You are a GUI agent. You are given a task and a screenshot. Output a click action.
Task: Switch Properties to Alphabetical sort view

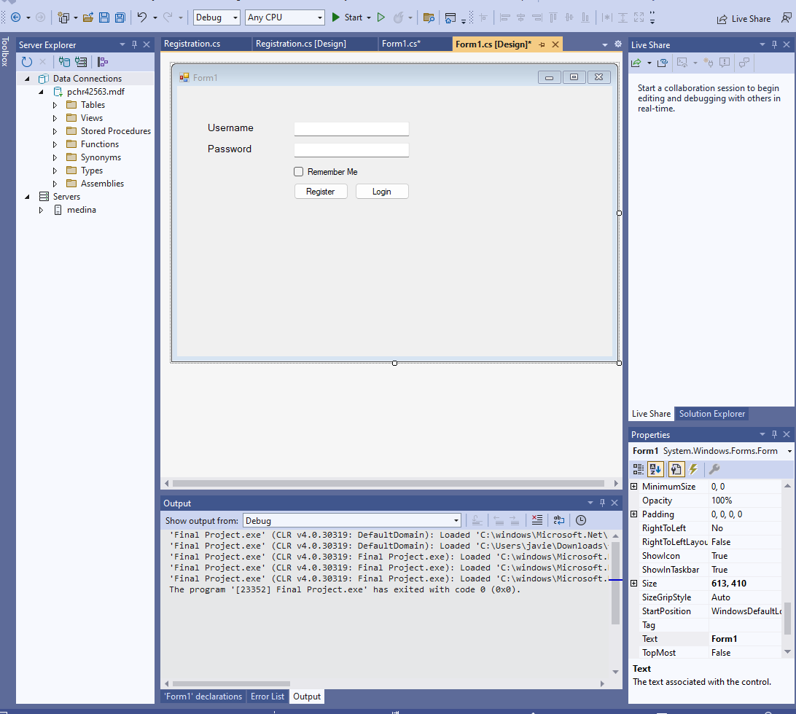(x=655, y=470)
